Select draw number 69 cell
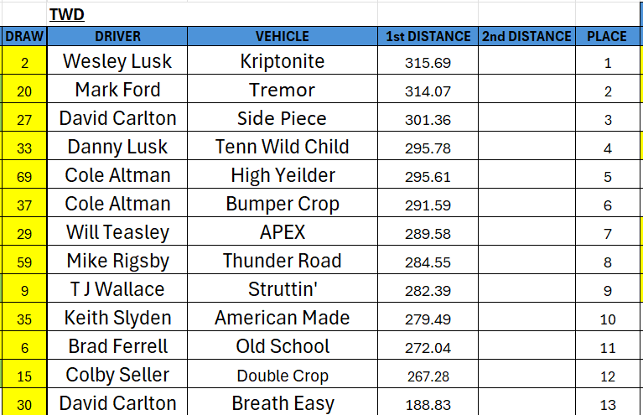Viewport: 643px width, 415px height. [23, 176]
